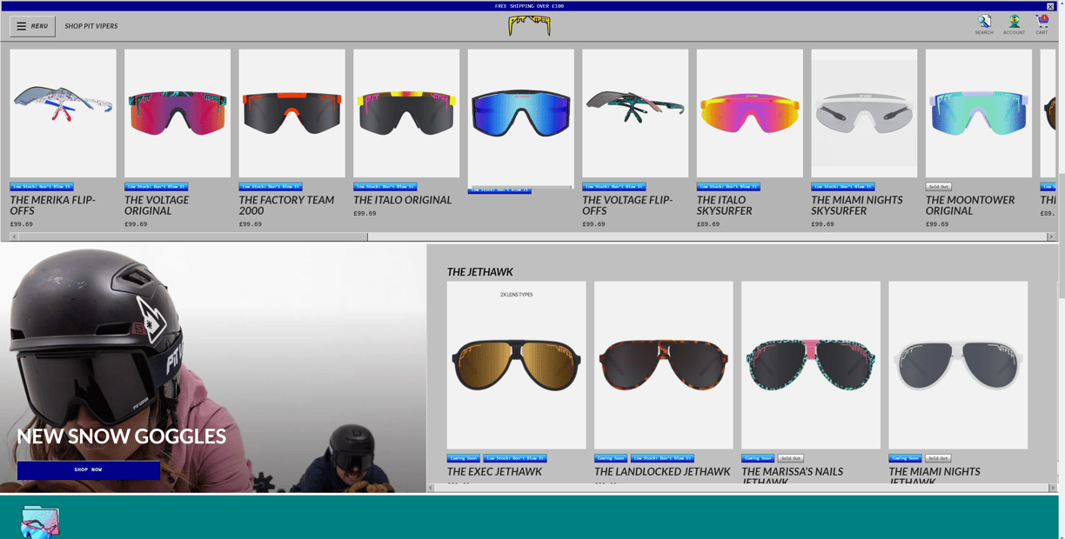Viewport: 1065px width, 539px height.
Task: Click the Sold Out badge on Moontower Original
Action: click(x=938, y=186)
